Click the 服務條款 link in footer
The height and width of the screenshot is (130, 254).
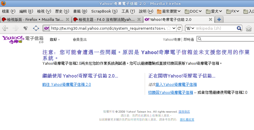[184, 111]
